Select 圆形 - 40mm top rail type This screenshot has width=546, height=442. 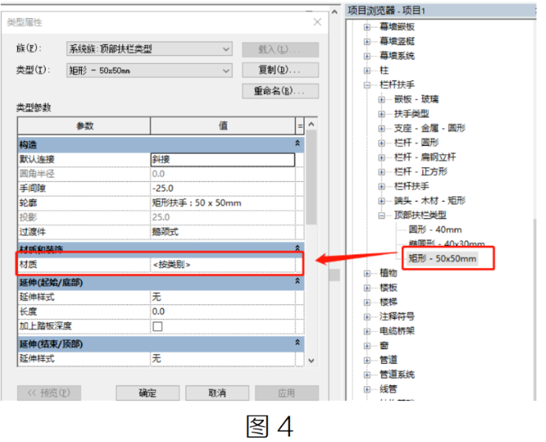click(435, 230)
